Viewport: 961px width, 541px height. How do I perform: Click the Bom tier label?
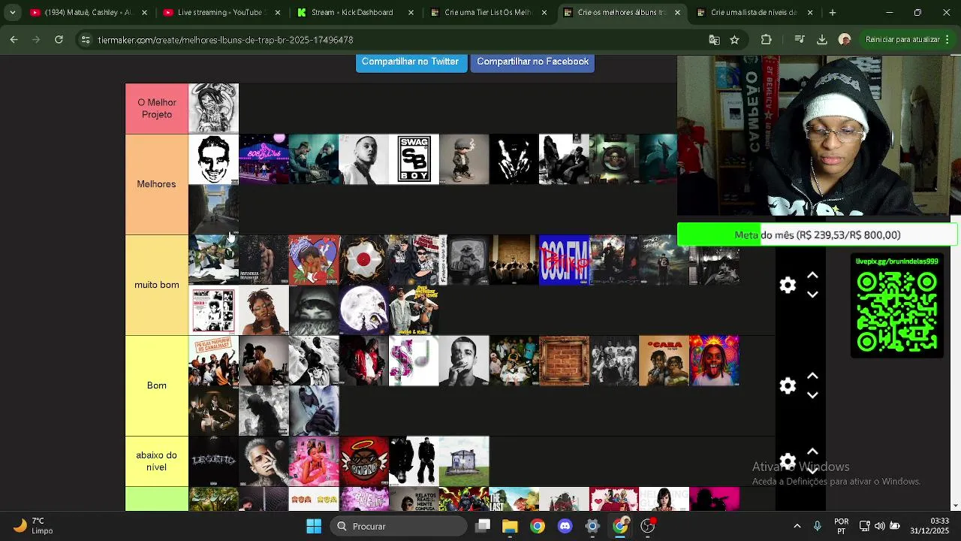tap(157, 385)
